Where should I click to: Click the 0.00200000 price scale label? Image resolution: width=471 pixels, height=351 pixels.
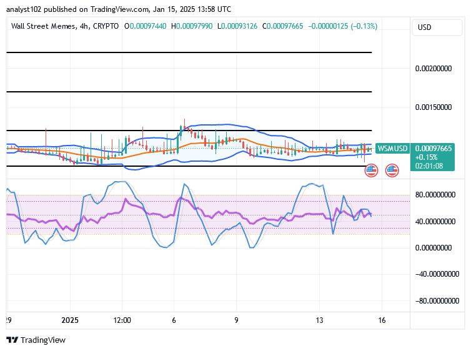point(434,69)
